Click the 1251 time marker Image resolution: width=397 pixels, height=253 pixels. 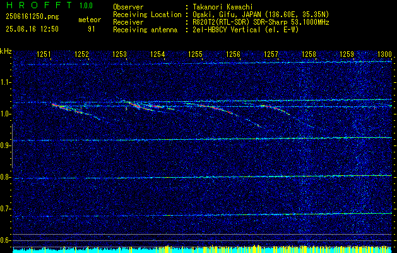pos(44,54)
